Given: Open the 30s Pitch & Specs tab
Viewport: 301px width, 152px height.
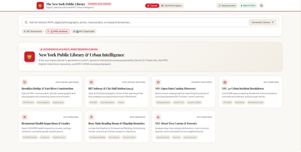Looking at the screenshot, I should pyautogui.click(x=171, y=6).
